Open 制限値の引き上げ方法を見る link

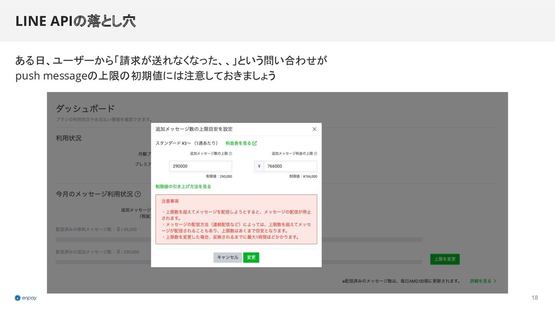click(x=183, y=186)
